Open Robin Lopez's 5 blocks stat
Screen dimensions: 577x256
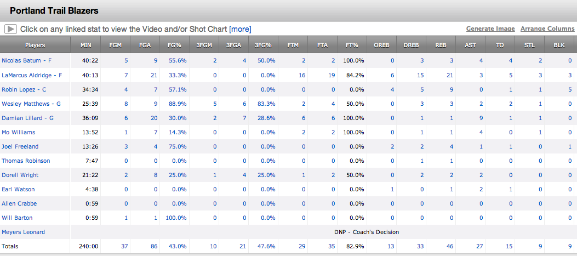pos(570,89)
